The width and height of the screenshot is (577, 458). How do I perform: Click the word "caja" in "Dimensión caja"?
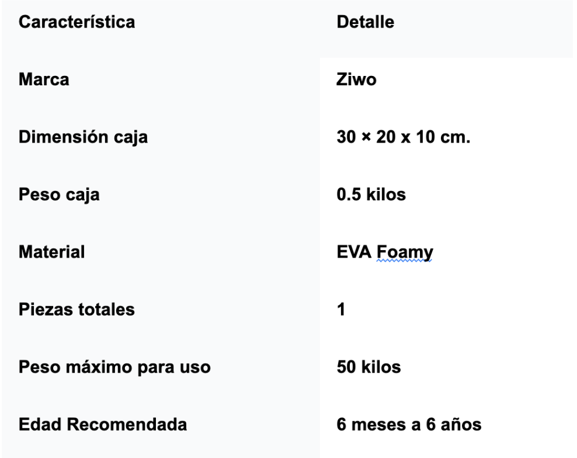pos(131,138)
